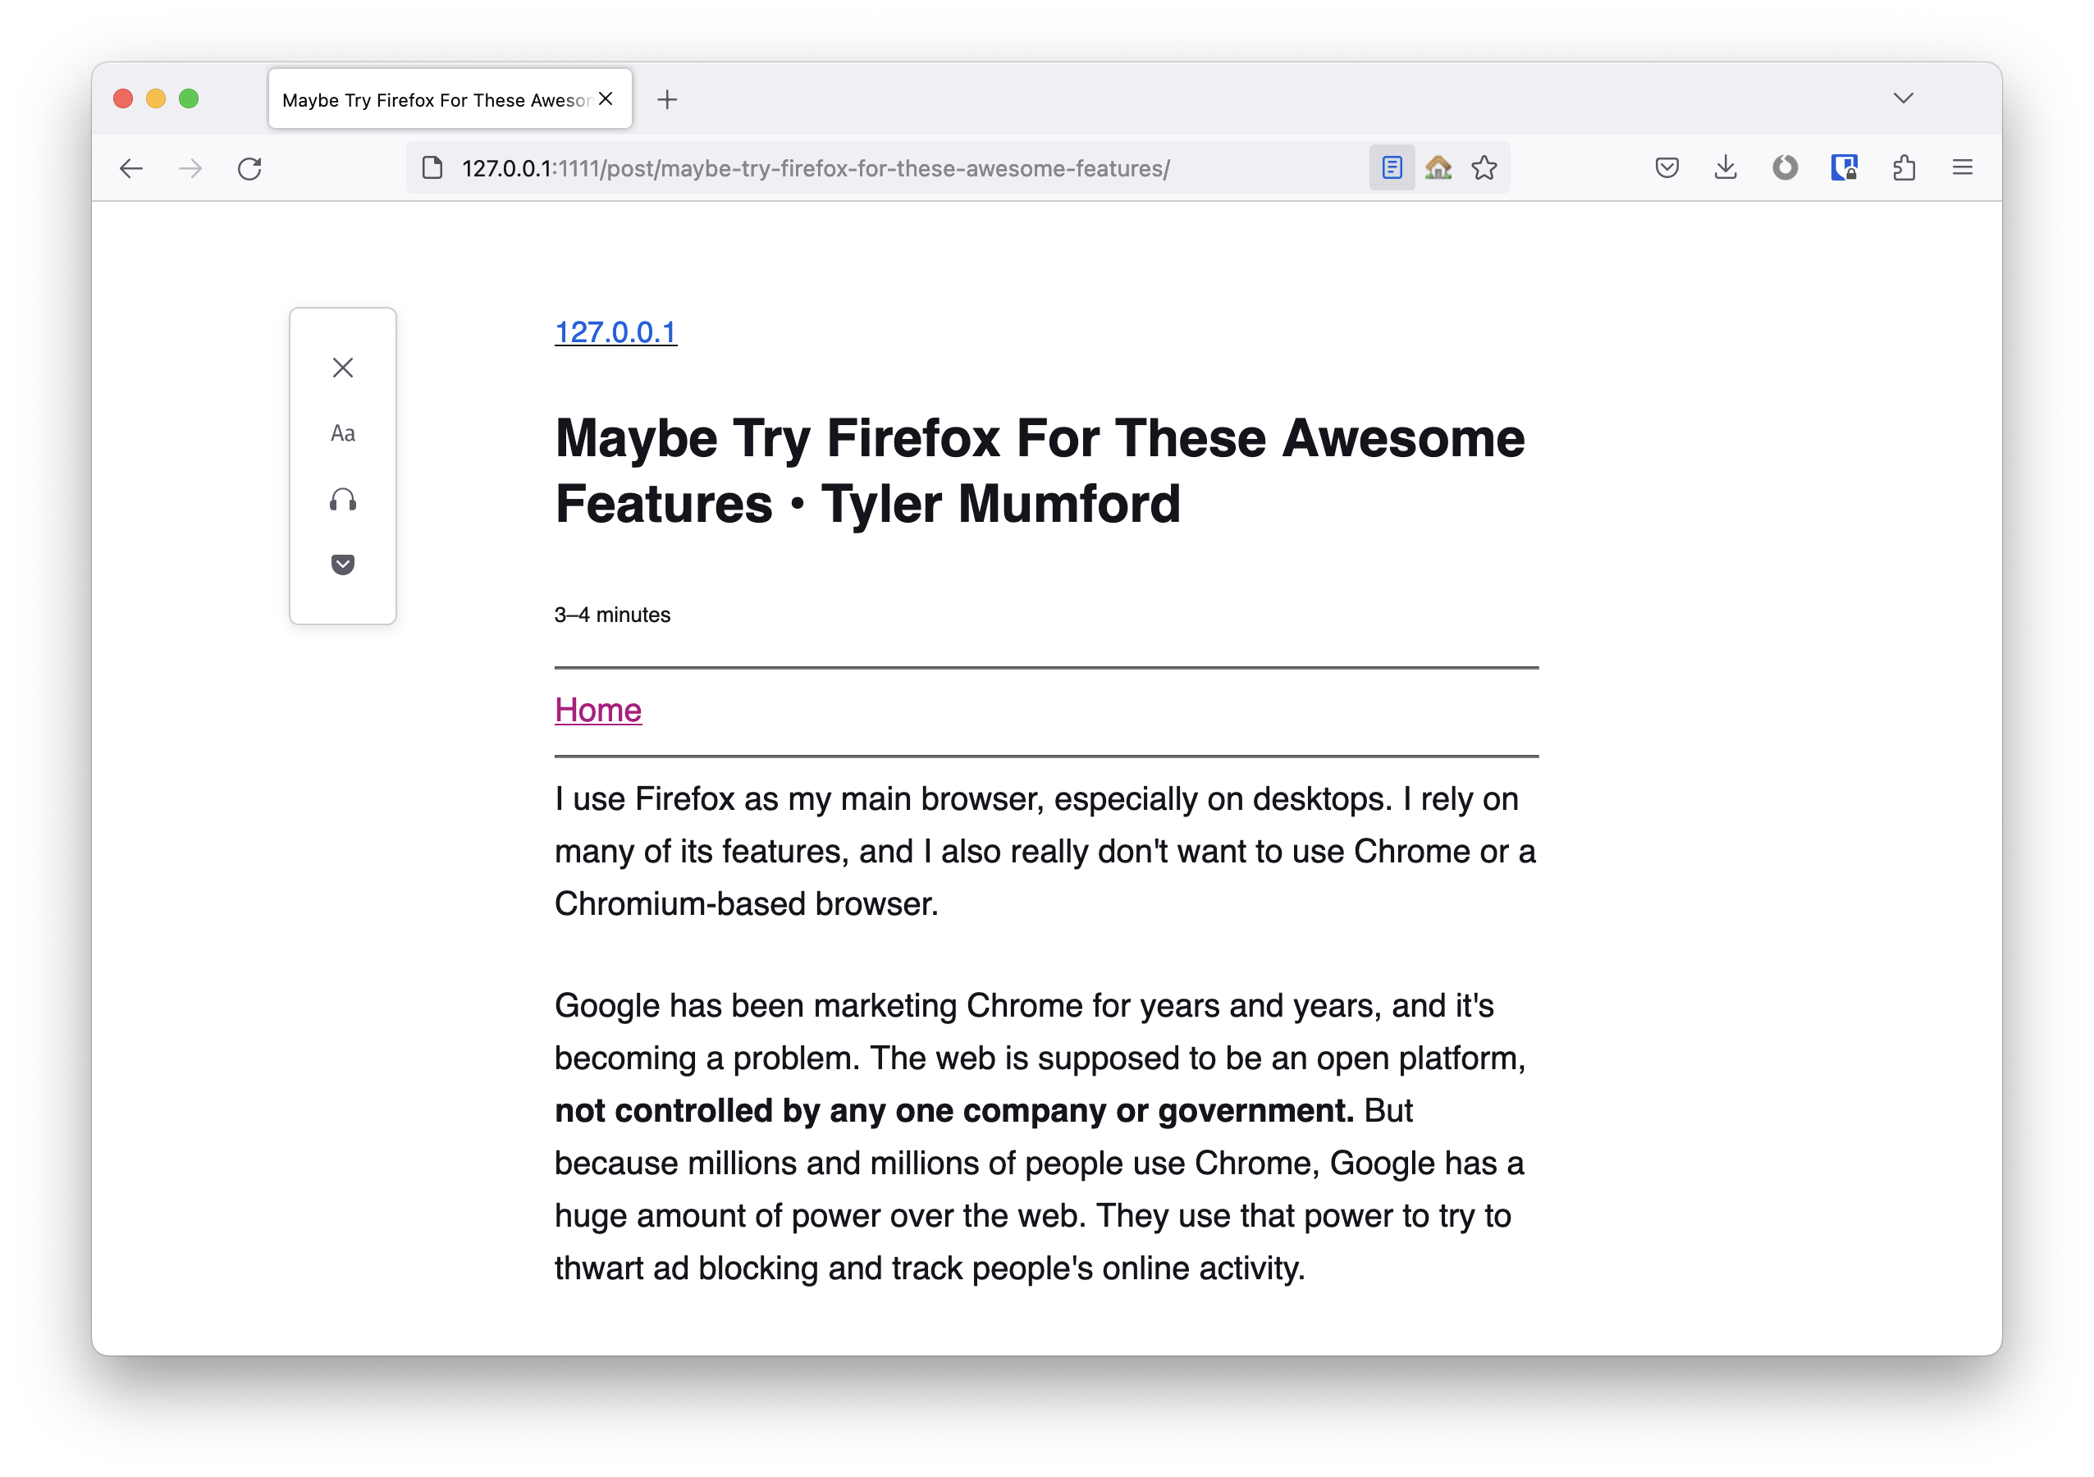Go back to the previous page
The width and height of the screenshot is (2094, 1477).
131,168
